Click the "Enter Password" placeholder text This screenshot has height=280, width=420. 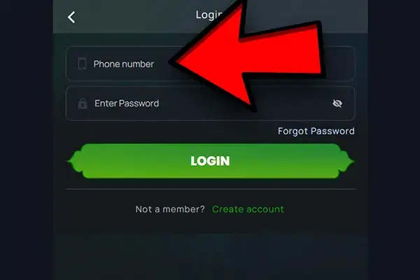(x=127, y=104)
